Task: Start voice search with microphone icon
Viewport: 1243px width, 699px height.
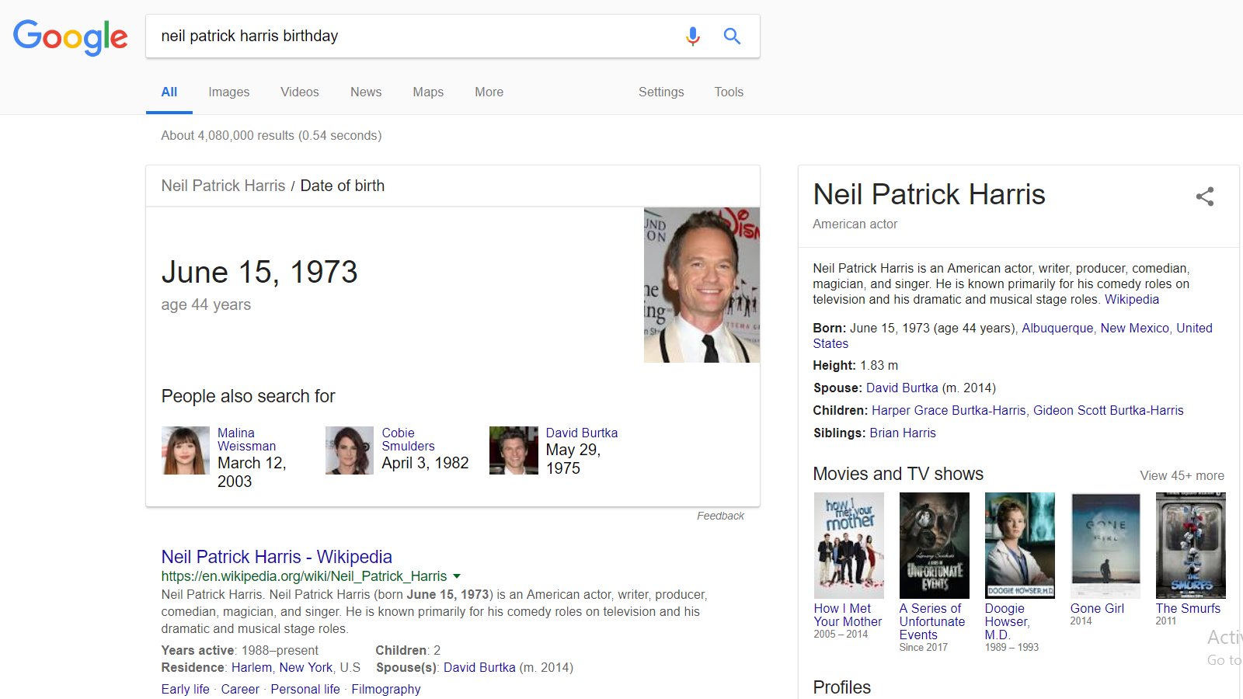Action: tap(693, 36)
